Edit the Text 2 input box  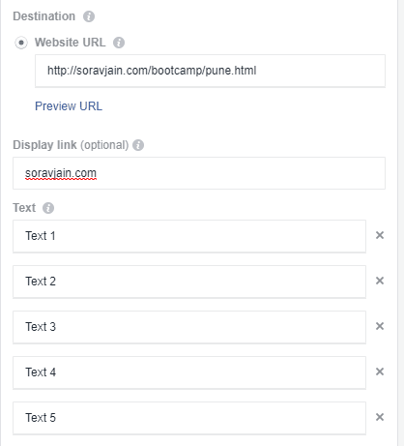tap(189, 282)
